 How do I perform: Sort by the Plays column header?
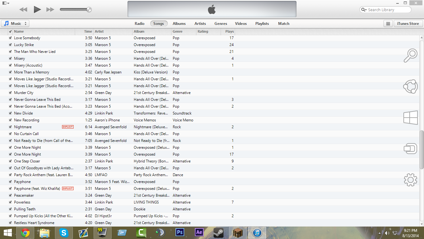pyautogui.click(x=228, y=31)
